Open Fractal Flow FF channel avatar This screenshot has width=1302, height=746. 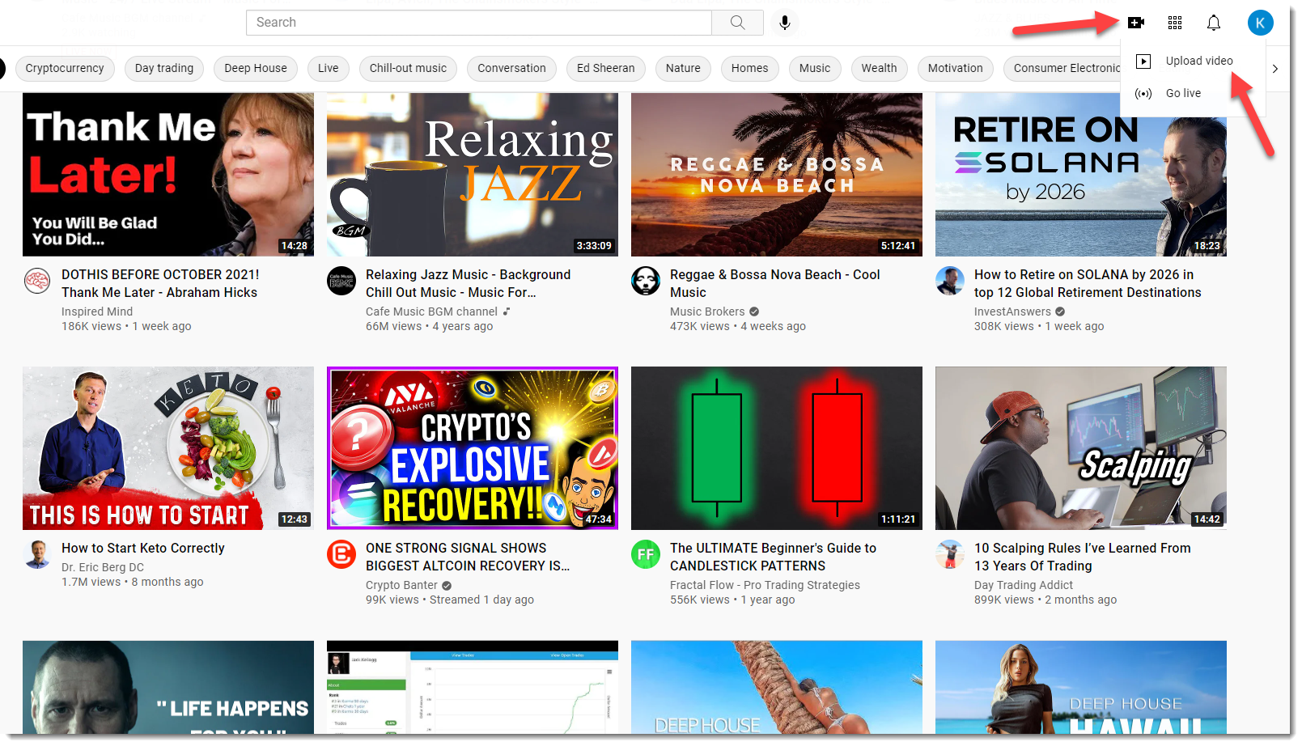[646, 554]
